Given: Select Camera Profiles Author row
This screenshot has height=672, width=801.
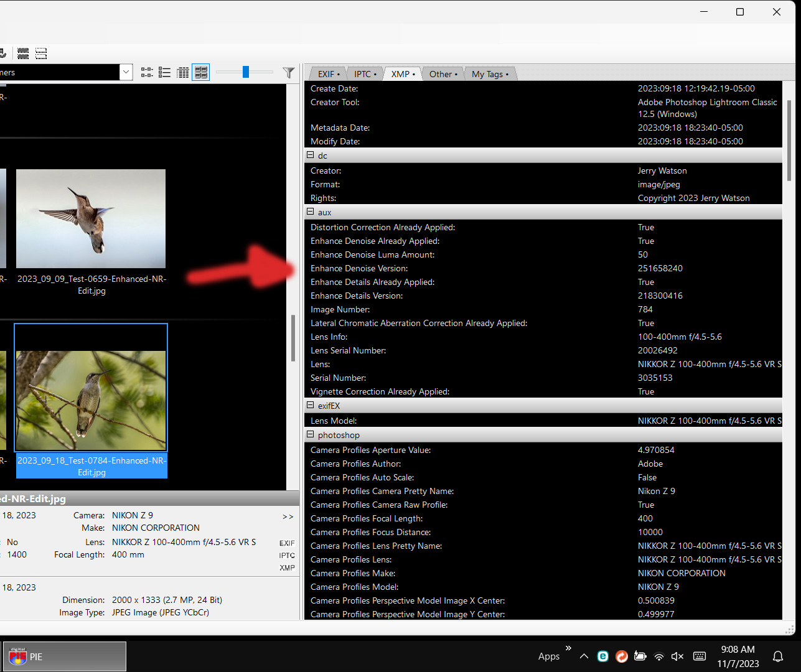Looking at the screenshot, I should 543,464.
